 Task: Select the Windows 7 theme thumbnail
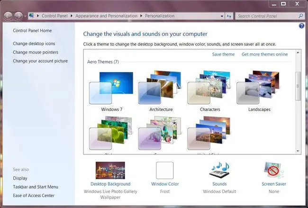111,88
